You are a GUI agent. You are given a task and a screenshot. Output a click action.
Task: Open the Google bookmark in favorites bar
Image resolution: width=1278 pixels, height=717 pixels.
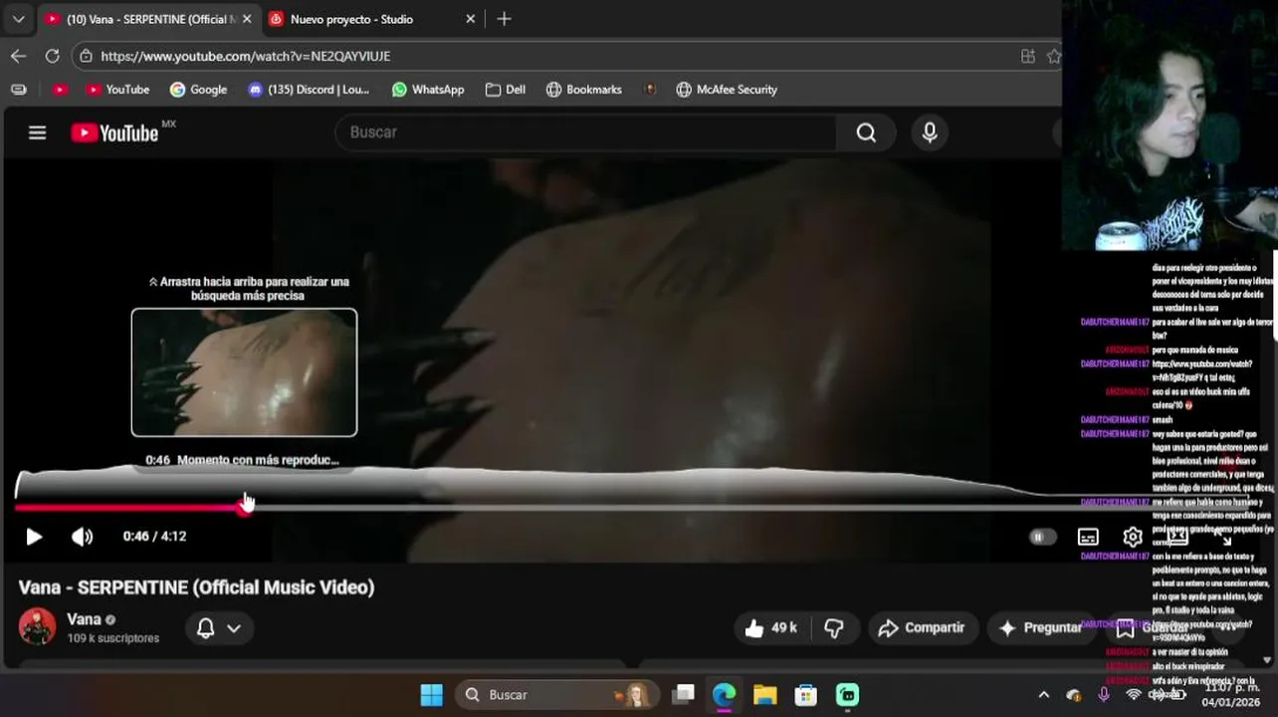coord(198,90)
